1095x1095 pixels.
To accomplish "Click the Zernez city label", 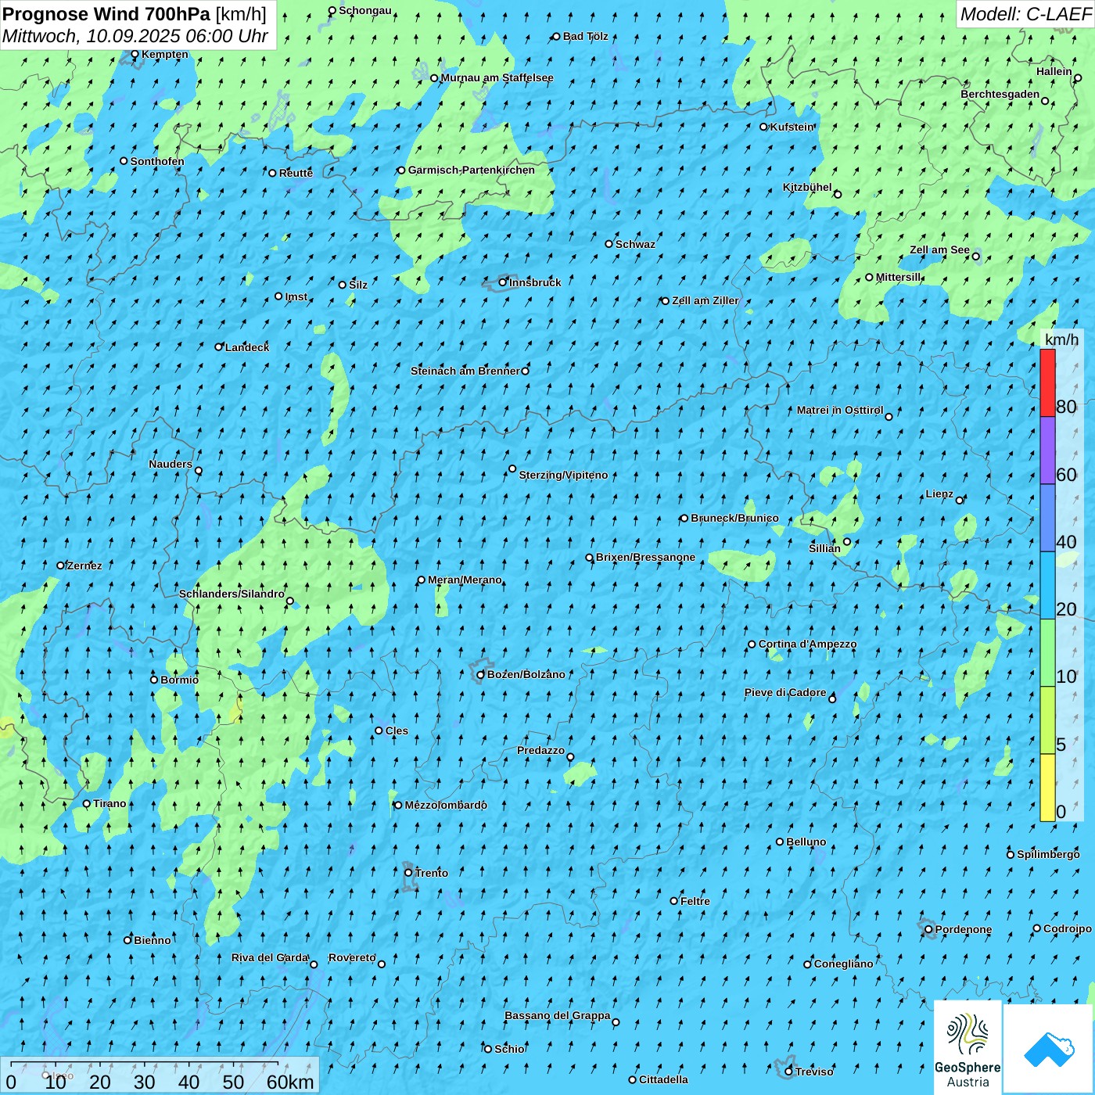I will pyautogui.click(x=84, y=565).
